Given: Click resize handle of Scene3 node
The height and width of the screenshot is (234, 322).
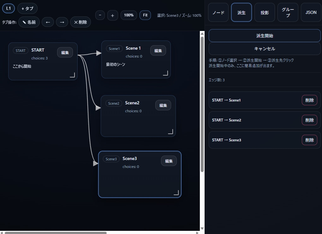Looking at the screenshot, I should 176,193.
